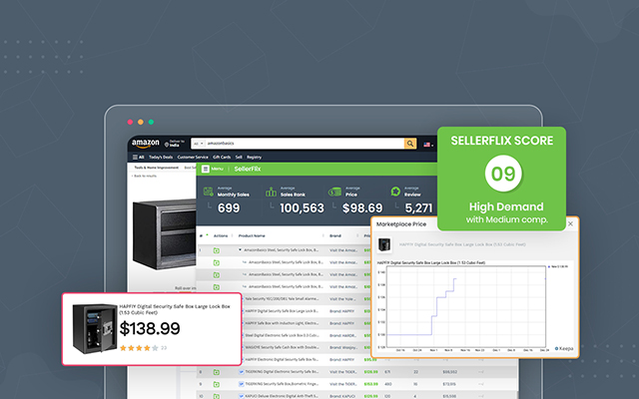Click action icon on second AmazonBasics sub-row
Screen dimensions: 639x399
[x=217, y=275]
